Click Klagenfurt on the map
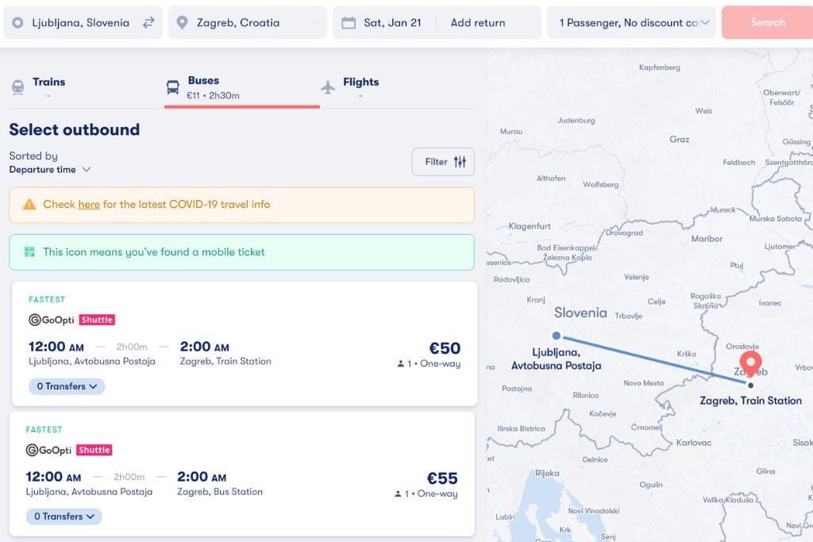Image resolution: width=813 pixels, height=542 pixels. point(530,226)
